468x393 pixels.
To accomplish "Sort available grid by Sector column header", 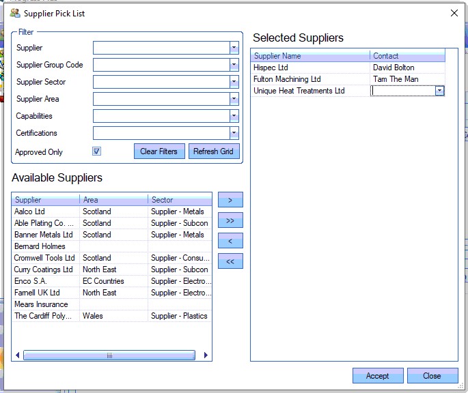I will click(x=180, y=199).
